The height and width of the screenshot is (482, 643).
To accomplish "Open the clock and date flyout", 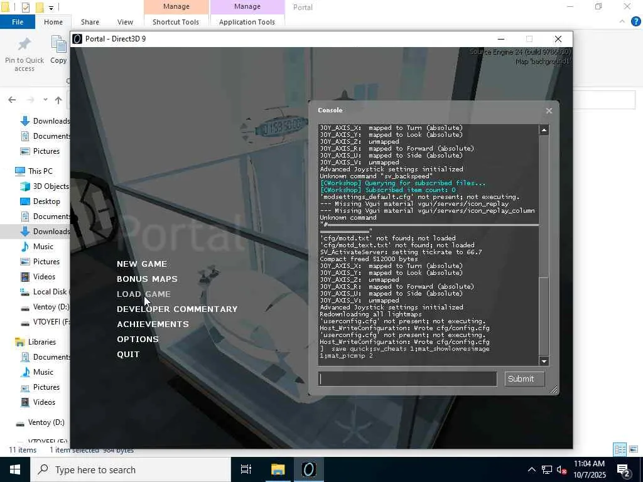I will click(x=589, y=469).
